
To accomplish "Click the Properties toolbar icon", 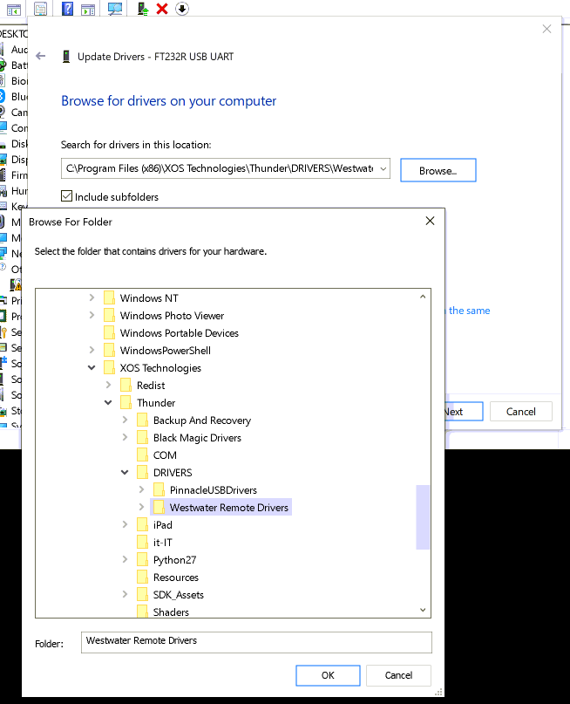I will 40,9.
